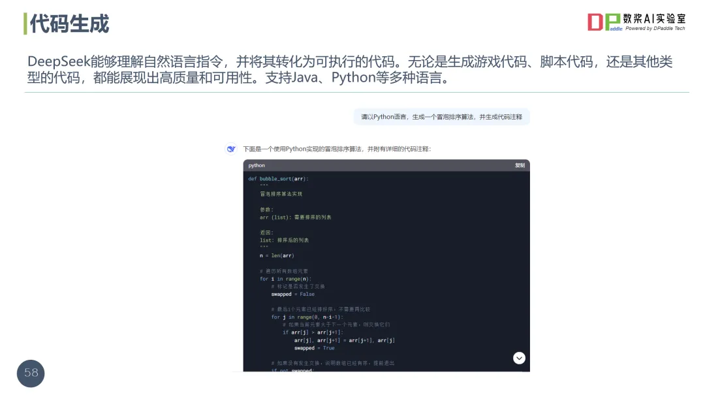Click the scroll-down arrow button in code block
Image resolution: width=705 pixels, height=397 pixels.
[519, 358]
